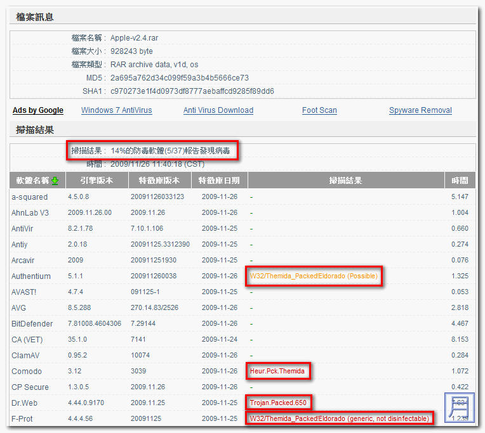Click the blue 月 icon in the corner

point(460,408)
